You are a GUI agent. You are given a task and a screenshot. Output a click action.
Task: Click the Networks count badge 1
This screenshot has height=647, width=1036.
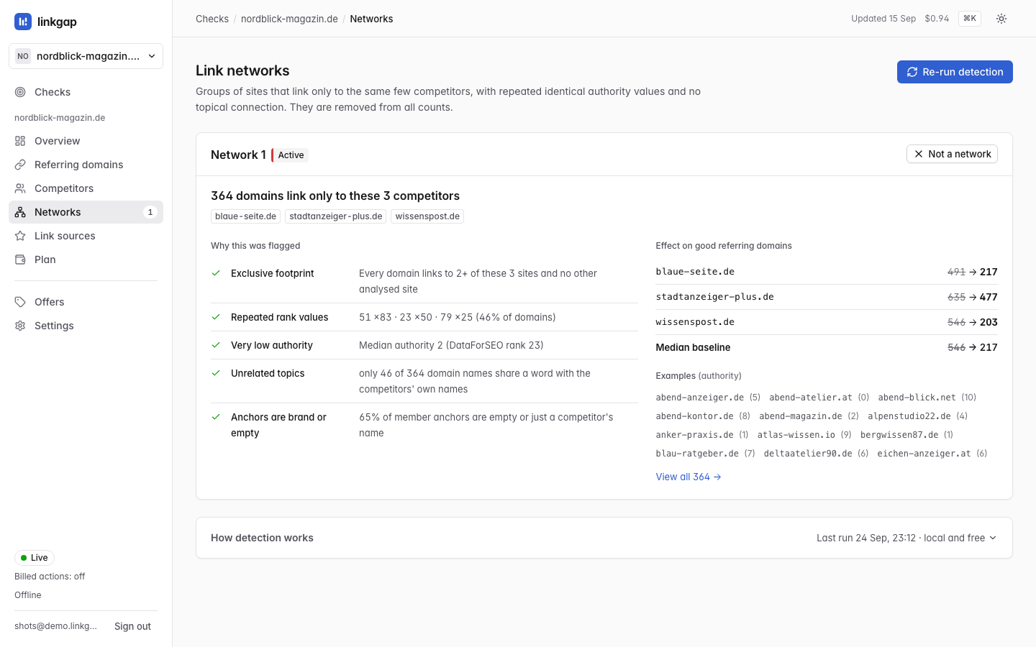click(x=150, y=212)
